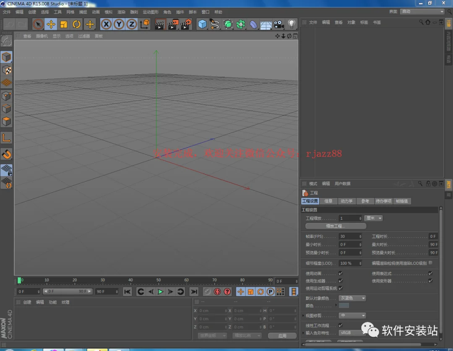
Task: Click the 帧率(FPS) input field showing 30
Action: click(350, 237)
